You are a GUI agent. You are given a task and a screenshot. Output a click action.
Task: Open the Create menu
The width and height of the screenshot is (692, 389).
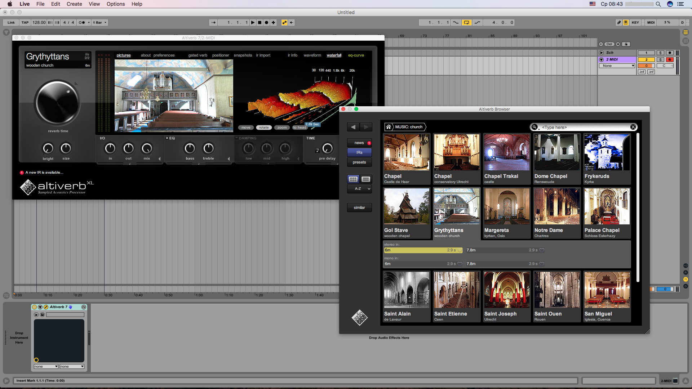[74, 4]
